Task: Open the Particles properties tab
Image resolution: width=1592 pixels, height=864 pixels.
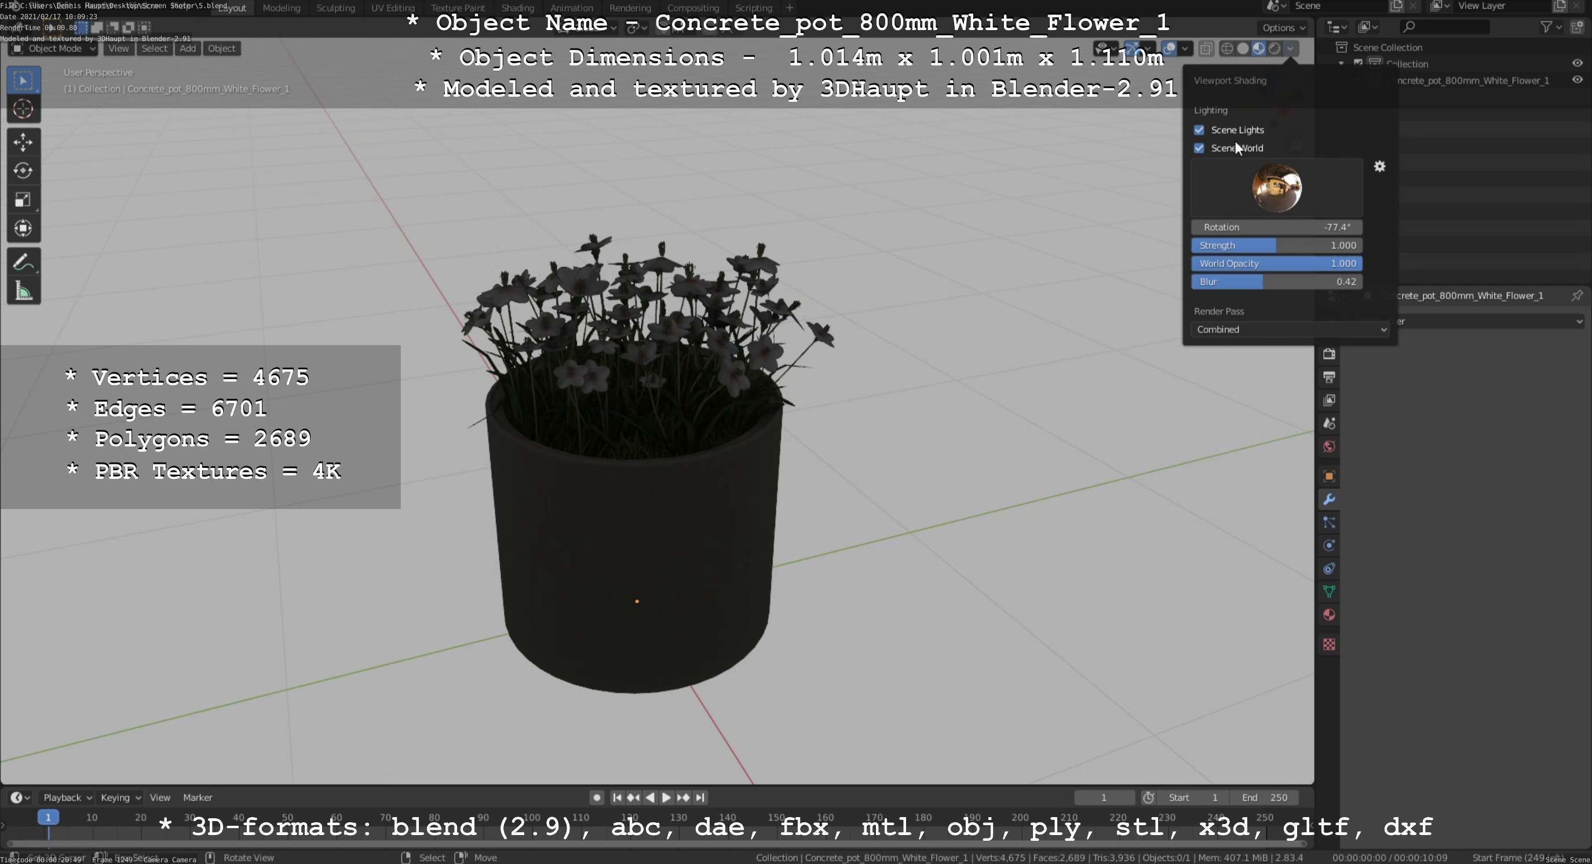Action: pos(1330,522)
